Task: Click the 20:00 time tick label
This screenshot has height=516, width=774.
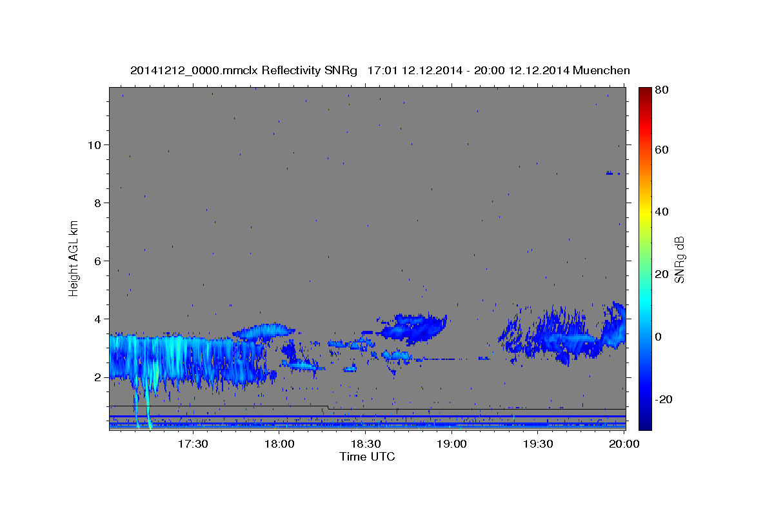Action: [624, 444]
